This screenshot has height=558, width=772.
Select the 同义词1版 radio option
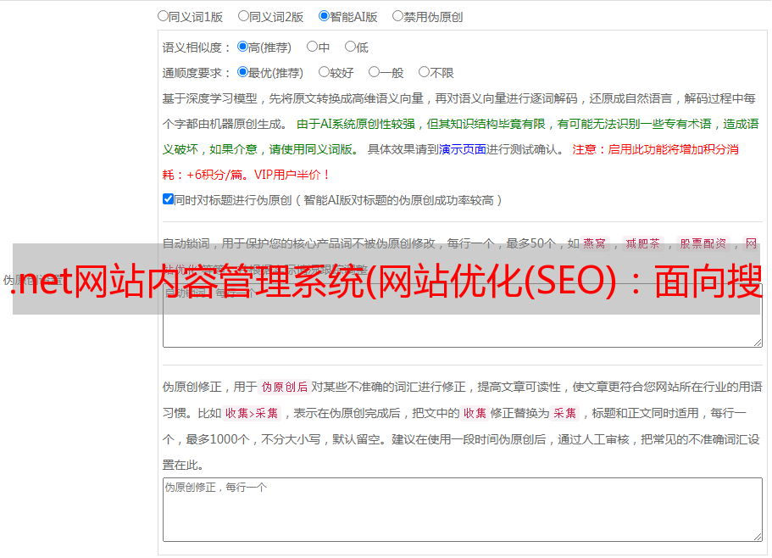coord(163,16)
